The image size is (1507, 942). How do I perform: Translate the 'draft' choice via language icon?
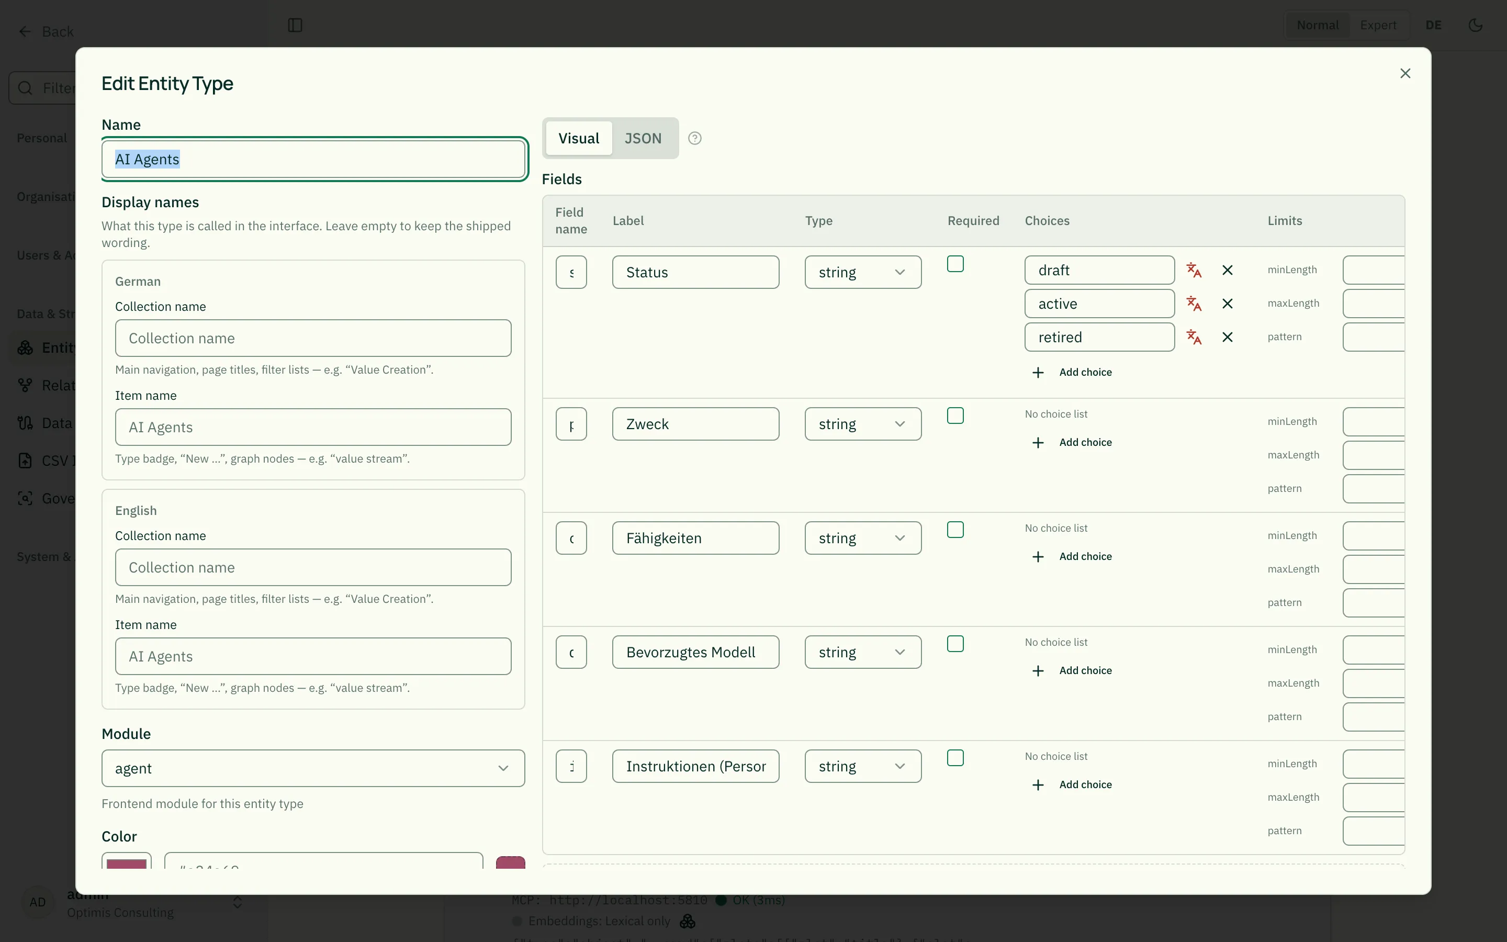(1194, 271)
